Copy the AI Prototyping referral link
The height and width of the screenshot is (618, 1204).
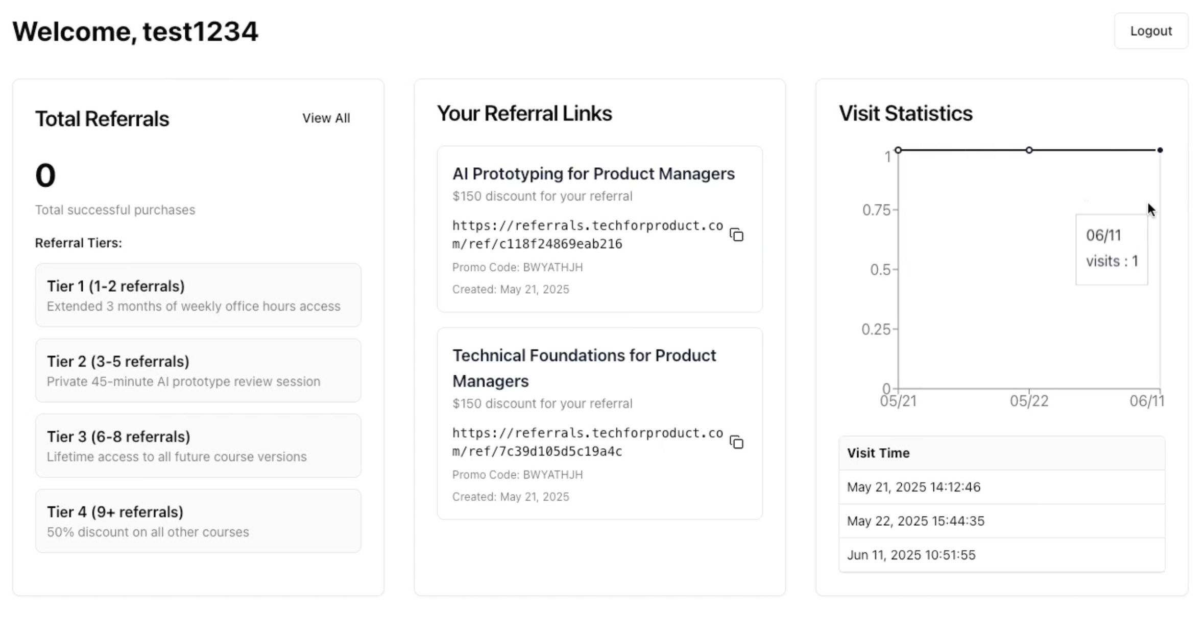click(736, 235)
